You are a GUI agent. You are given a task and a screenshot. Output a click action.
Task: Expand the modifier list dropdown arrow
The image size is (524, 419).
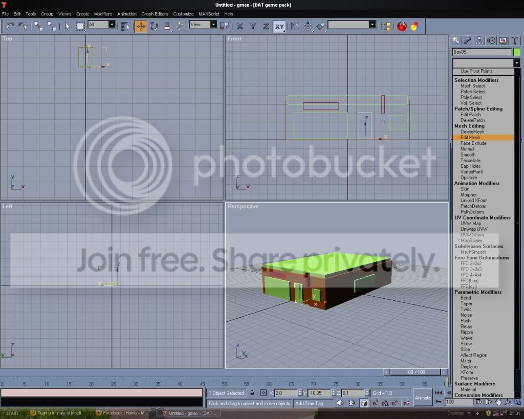coord(517,63)
